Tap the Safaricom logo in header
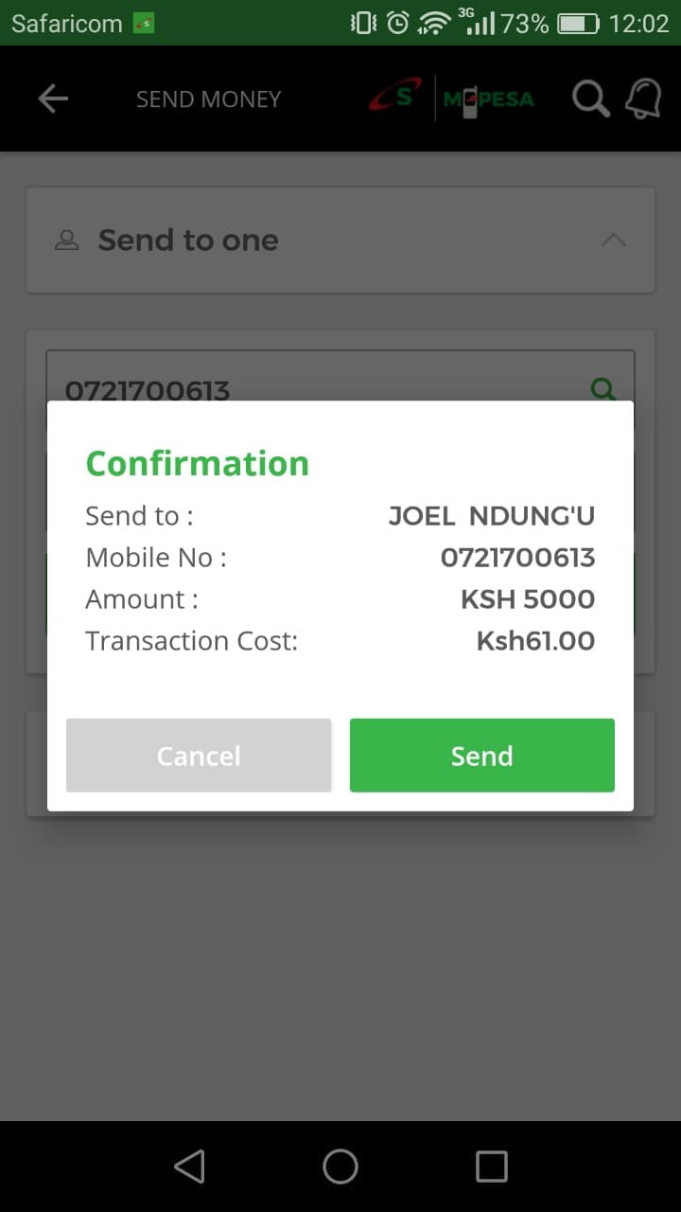The image size is (681, 1212). (x=395, y=98)
